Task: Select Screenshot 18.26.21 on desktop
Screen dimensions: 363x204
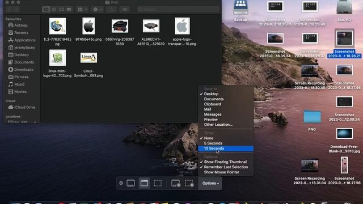Action: coord(344,44)
